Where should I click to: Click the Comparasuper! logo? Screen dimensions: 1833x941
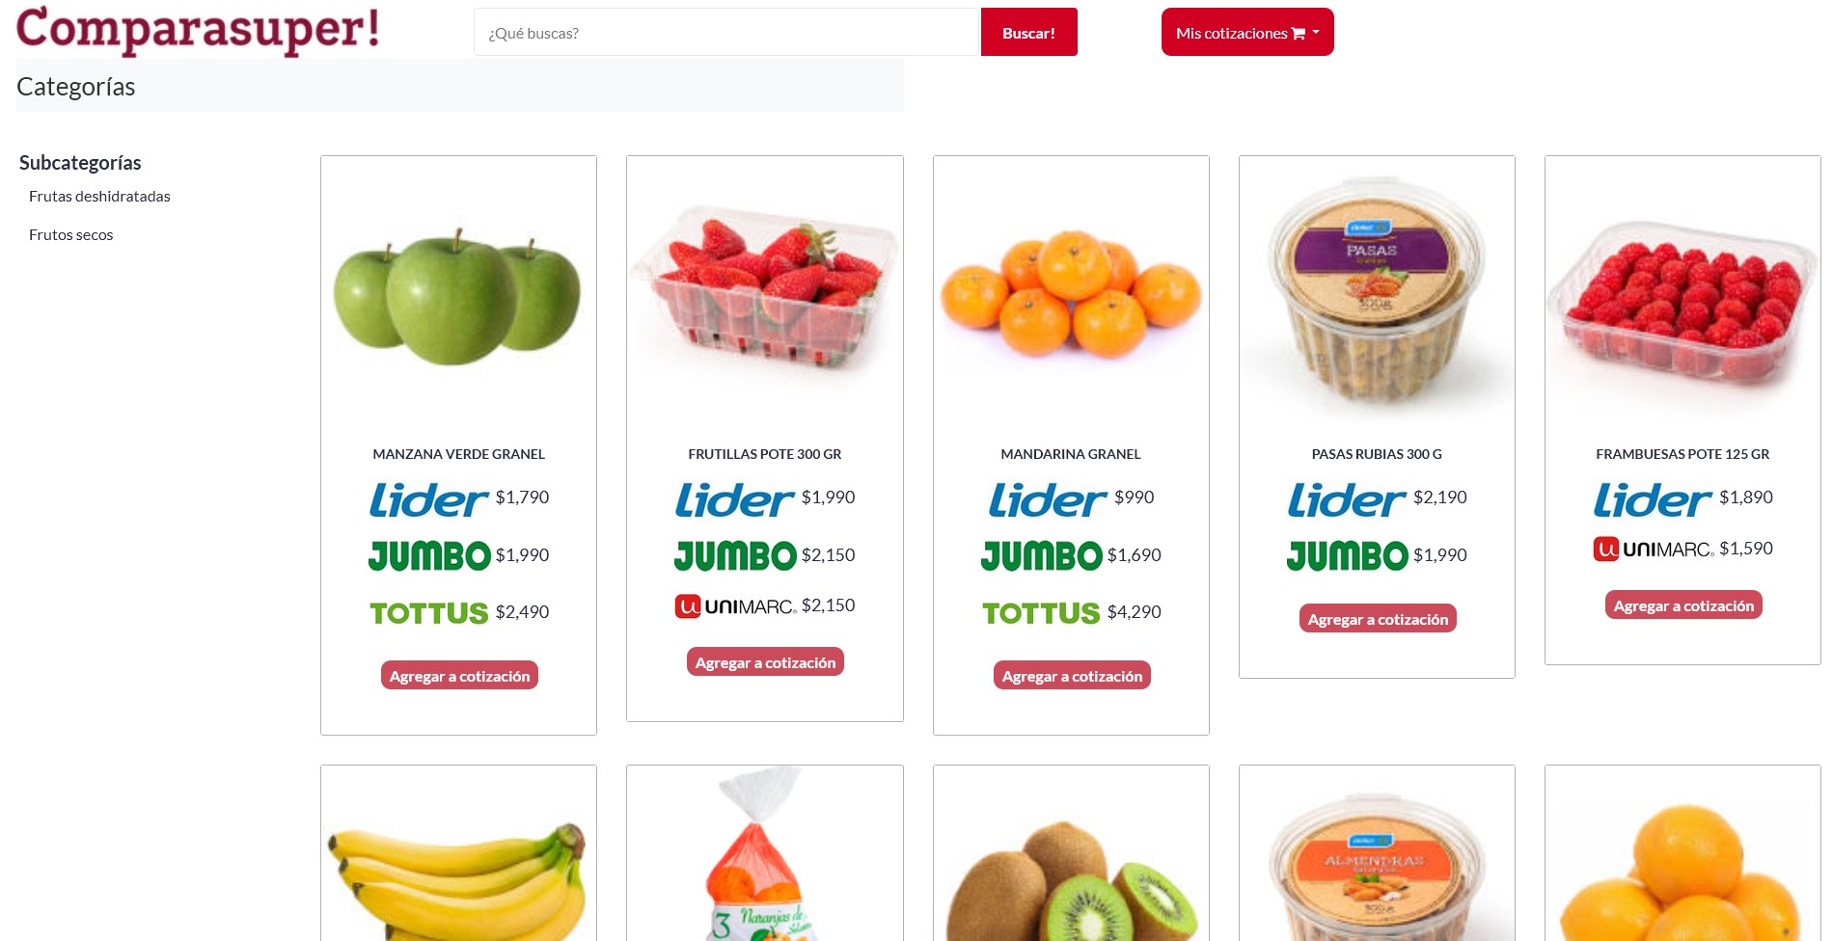198,29
